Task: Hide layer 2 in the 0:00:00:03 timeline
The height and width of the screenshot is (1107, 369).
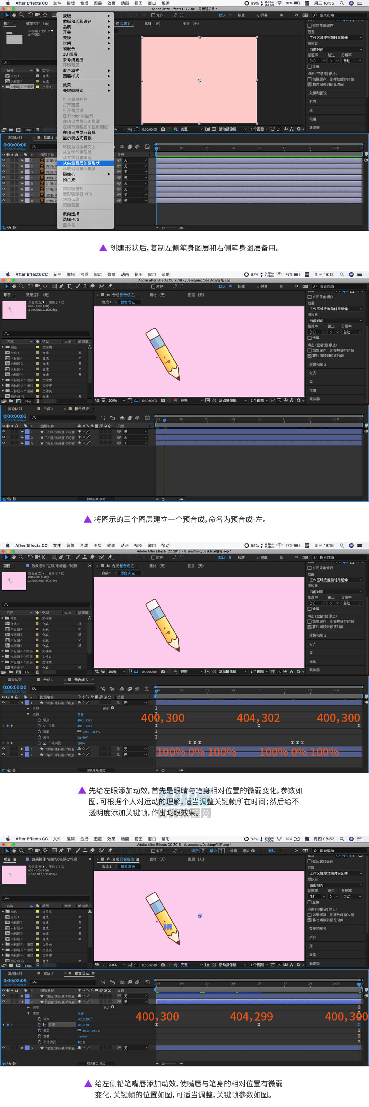Action: (x=4, y=437)
